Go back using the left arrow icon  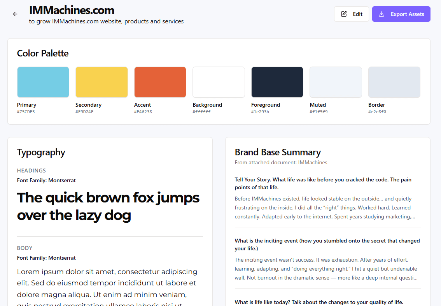point(15,14)
